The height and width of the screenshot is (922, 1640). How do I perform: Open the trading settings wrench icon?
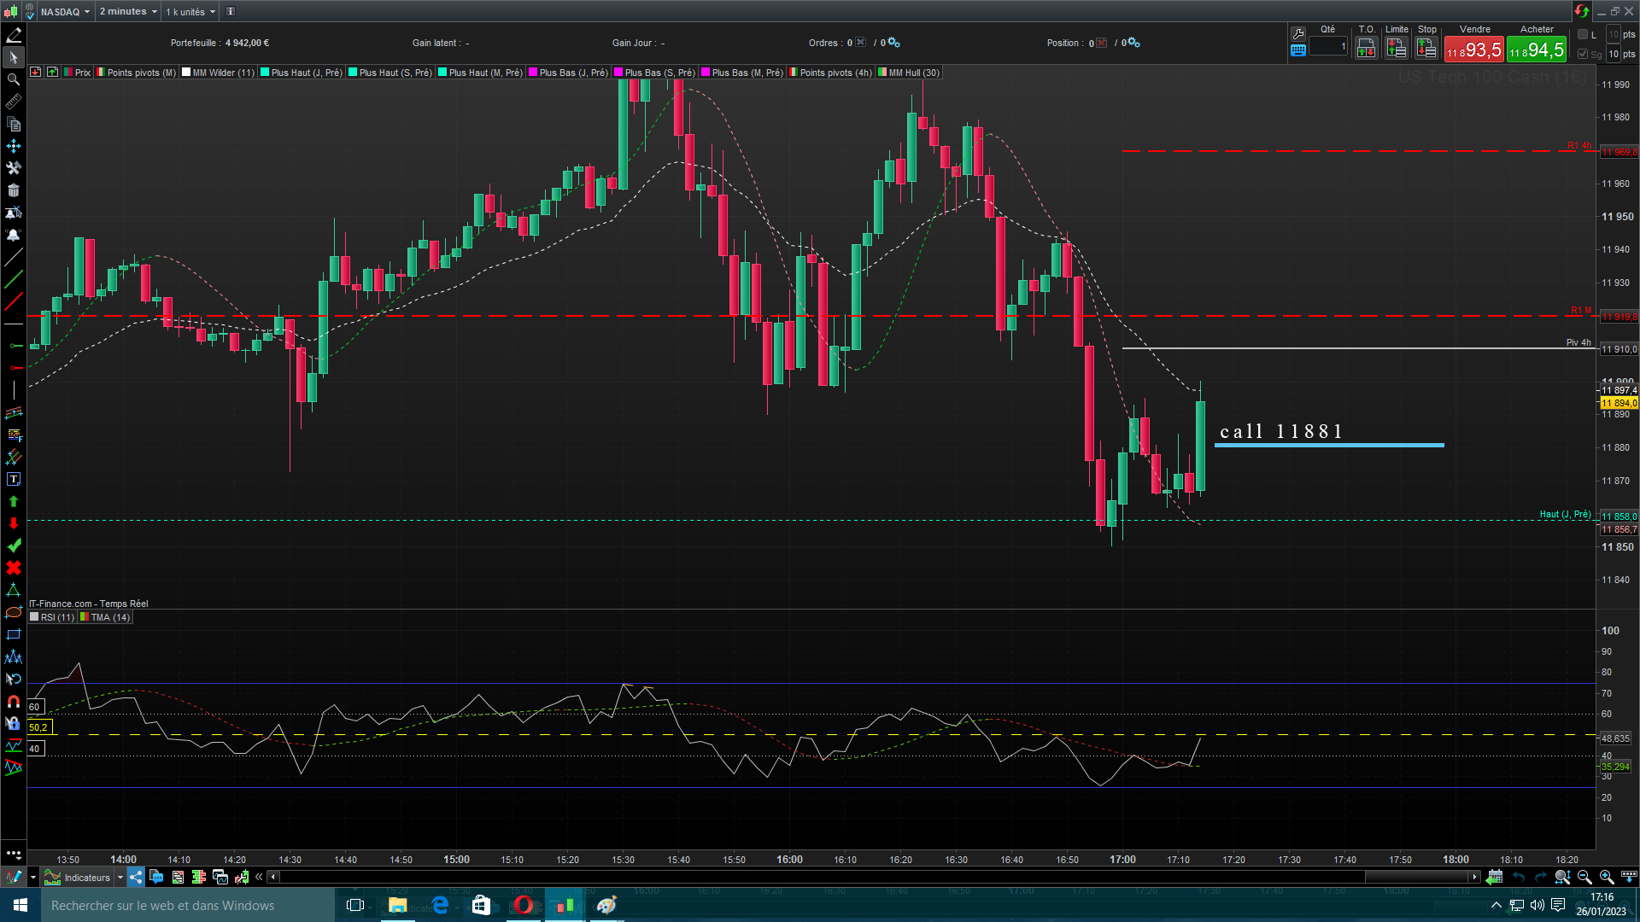1298,33
